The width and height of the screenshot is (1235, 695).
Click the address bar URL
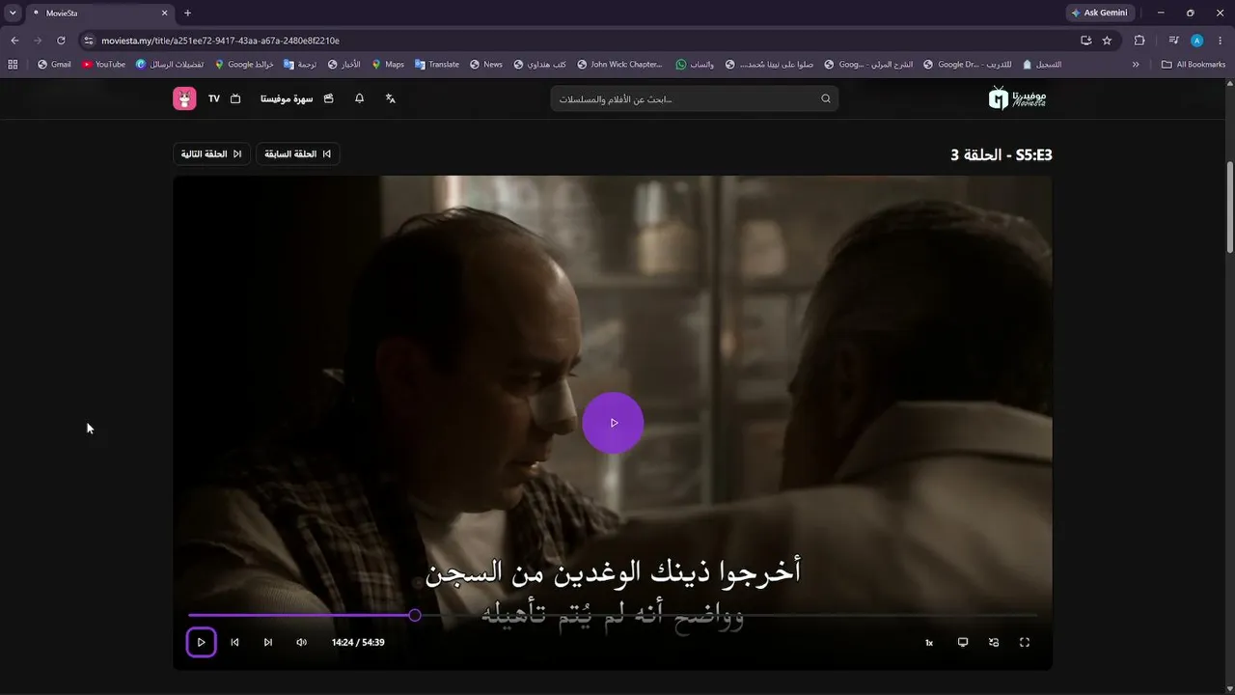(220, 41)
